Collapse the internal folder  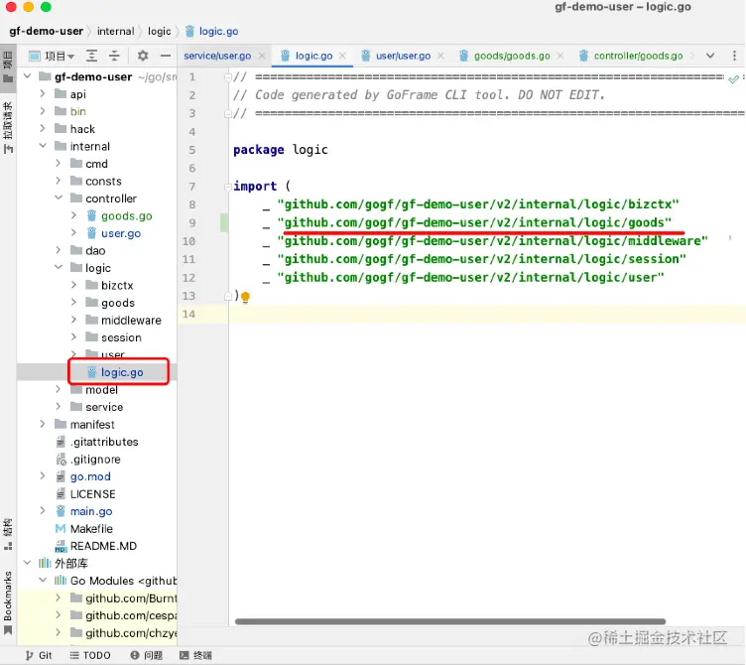(43, 146)
